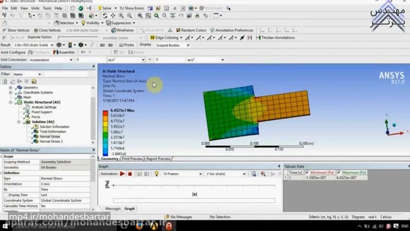Select Analysis Settings tree item
This screenshot has width=410, height=231.
tap(44, 107)
